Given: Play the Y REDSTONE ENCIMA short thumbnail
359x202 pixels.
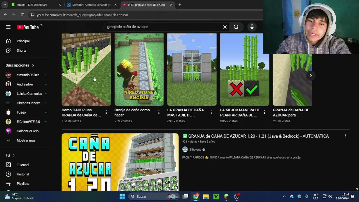Looking at the screenshot, I should pos(139,70).
